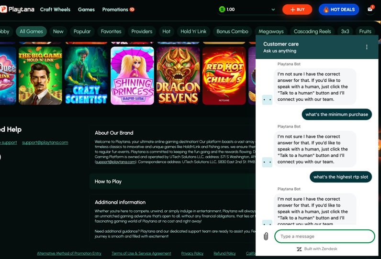
Task: Click the "what's the highest rtp slot" chat message
Action: [x=341, y=177]
